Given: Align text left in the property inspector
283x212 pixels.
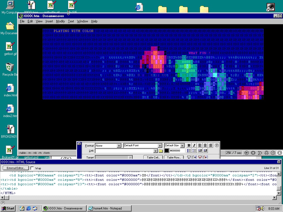Looking at the screenshot, I should tap(200, 145).
